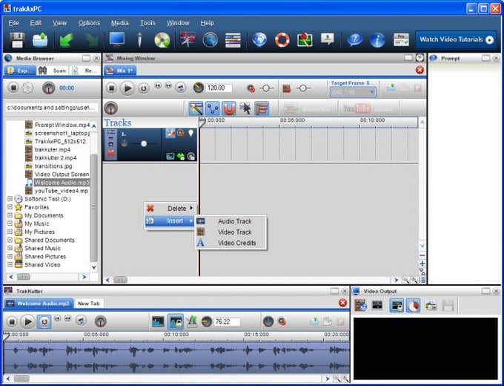Viewport: 504px width, 386px height.
Task: Stop playback in Mixing Window
Action: (111, 88)
